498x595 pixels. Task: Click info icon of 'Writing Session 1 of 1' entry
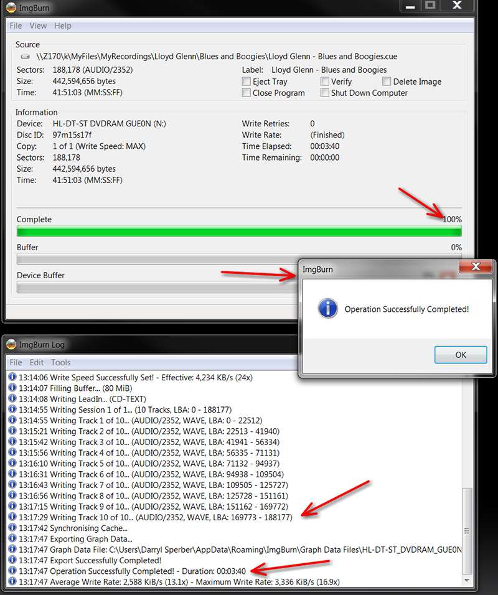(x=12, y=409)
